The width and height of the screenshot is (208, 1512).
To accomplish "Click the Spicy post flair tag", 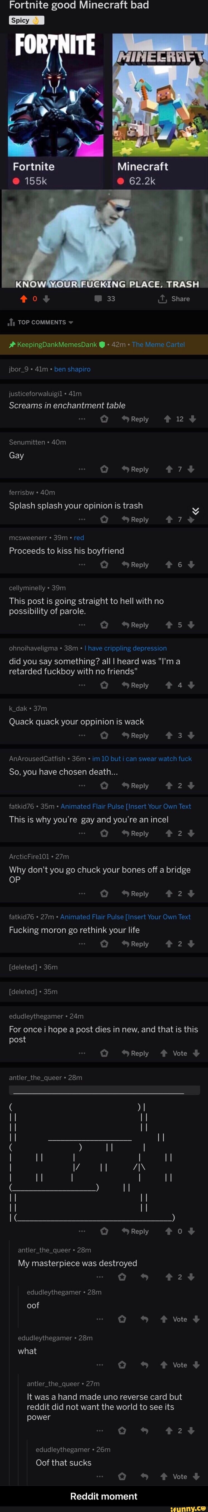I will pos(26,20).
